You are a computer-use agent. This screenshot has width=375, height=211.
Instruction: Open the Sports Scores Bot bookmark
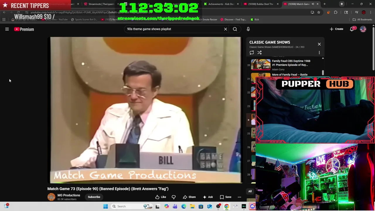[x=84, y=20]
